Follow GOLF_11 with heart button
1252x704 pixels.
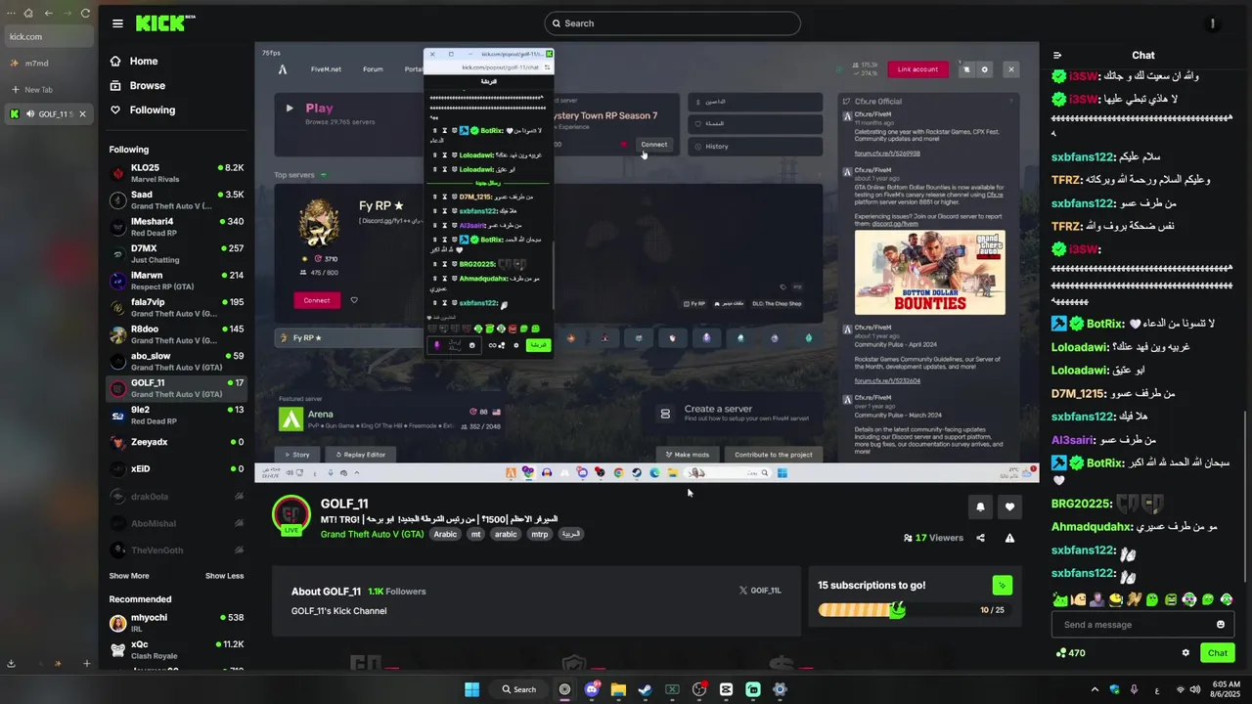tap(1009, 506)
